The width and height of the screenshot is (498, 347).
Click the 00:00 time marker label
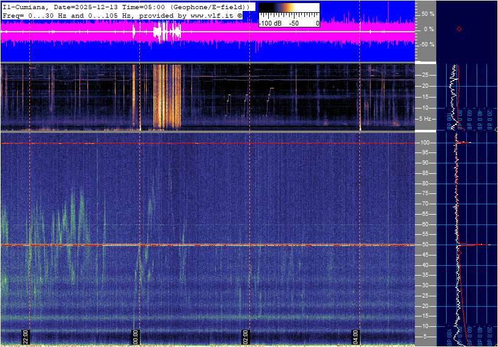pyautogui.click(x=136, y=337)
